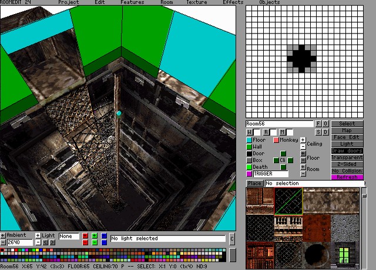Toggle the Transparent face option
Viewport: 376px width, 270px height.
[347, 157]
